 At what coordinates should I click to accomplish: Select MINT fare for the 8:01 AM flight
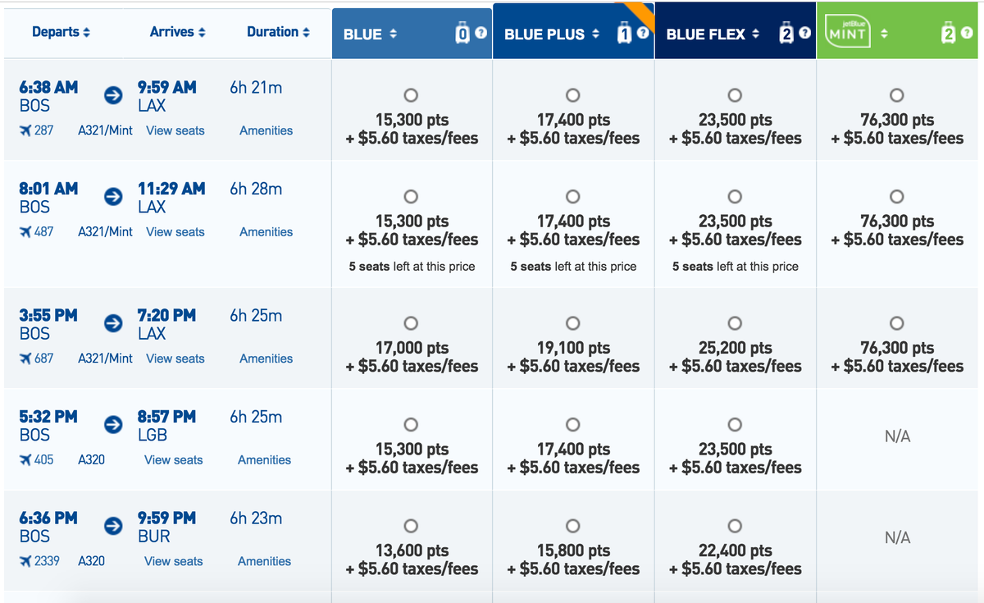(x=897, y=197)
